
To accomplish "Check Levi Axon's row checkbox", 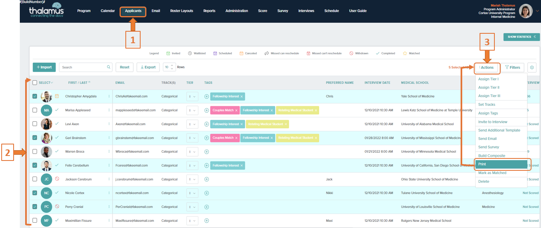I will (x=35, y=124).
